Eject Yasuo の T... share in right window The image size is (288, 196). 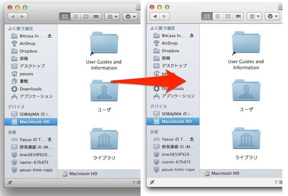[192, 139]
